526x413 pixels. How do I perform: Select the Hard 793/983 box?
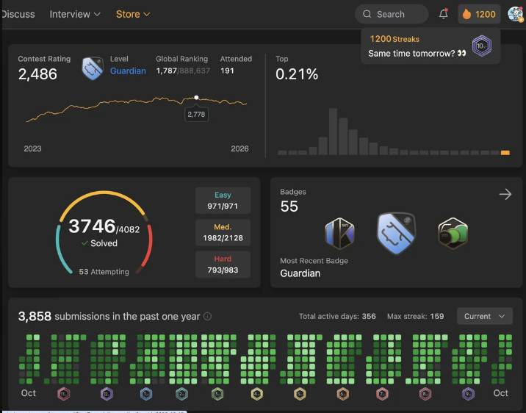(223, 265)
